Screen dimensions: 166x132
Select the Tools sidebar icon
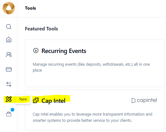coord(9,99)
